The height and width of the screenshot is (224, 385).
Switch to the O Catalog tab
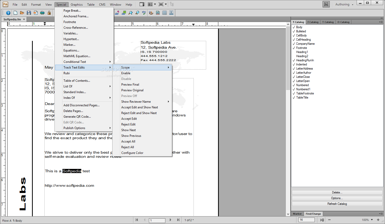[x=343, y=22]
